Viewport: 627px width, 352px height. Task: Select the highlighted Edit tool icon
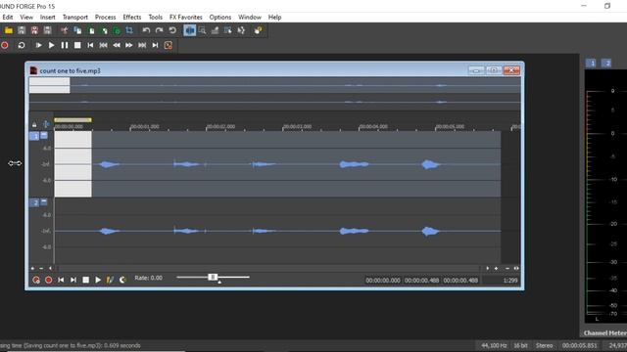tap(189, 30)
